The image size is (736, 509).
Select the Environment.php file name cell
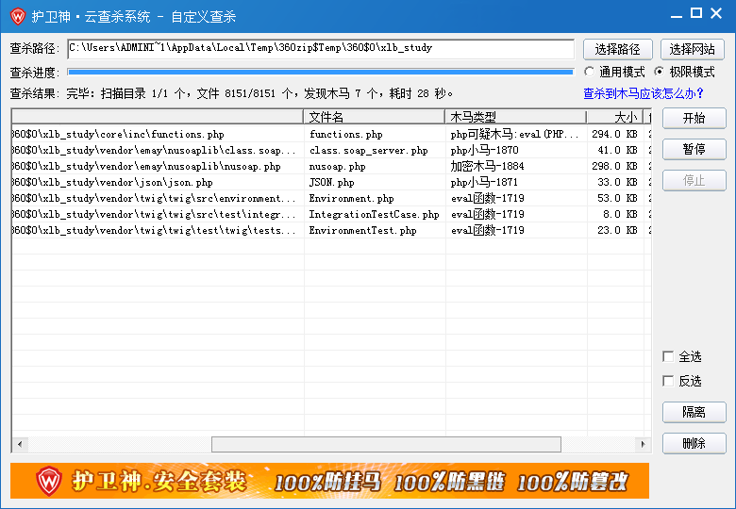pyautogui.click(x=375, y=198)
